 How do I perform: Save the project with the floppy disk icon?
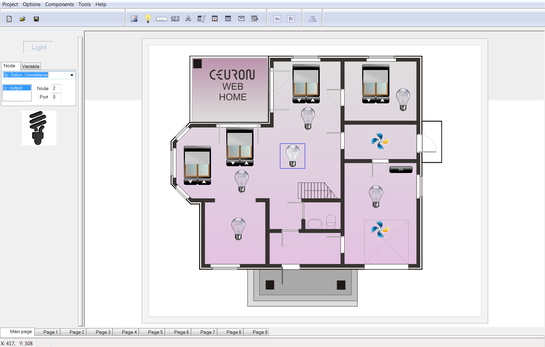click(36, 19)
